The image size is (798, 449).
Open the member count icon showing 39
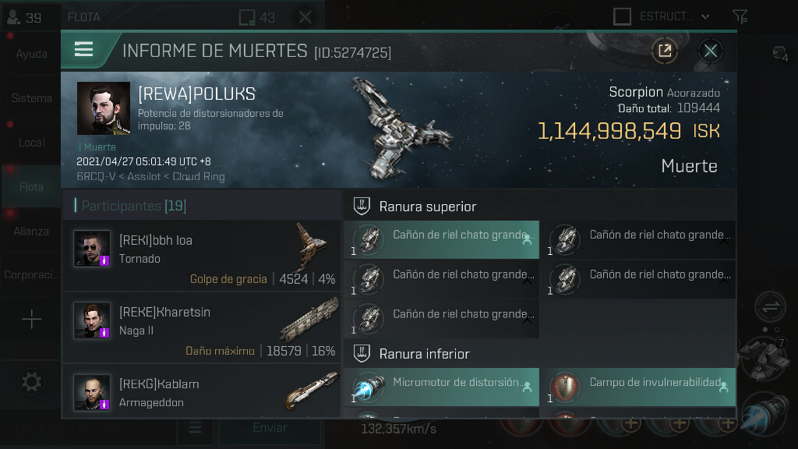[24, 18]
